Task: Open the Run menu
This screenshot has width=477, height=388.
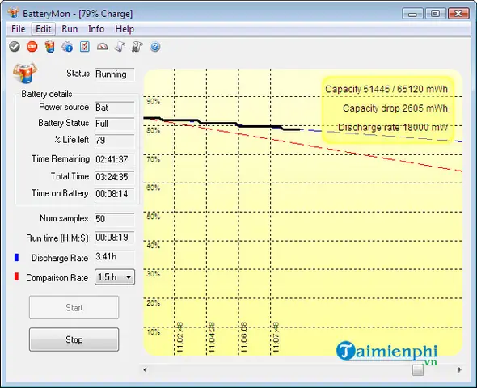Action: (x=70, y=29)
